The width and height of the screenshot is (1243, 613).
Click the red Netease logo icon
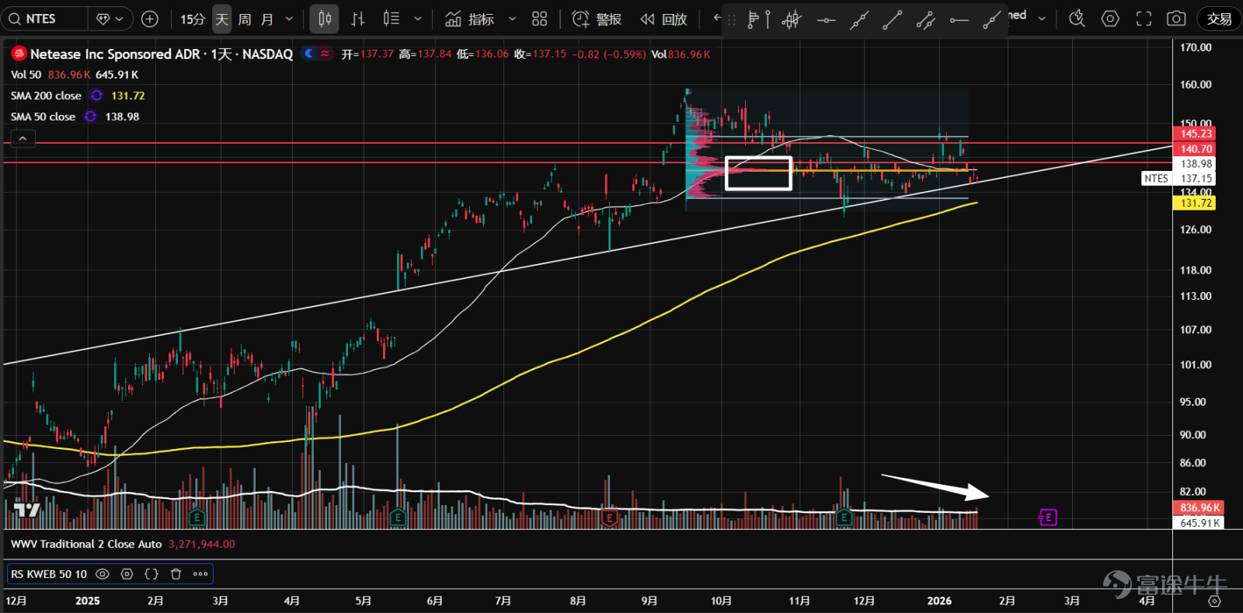19,54
